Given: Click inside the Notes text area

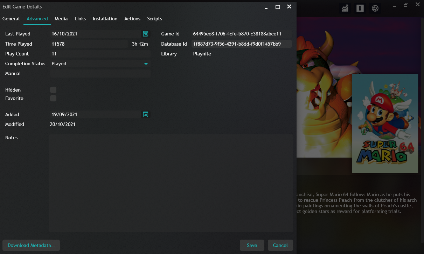Looking at the screenshot, I should click(171, 183).
